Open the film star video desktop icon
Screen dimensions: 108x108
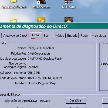[x=69, y=20]
